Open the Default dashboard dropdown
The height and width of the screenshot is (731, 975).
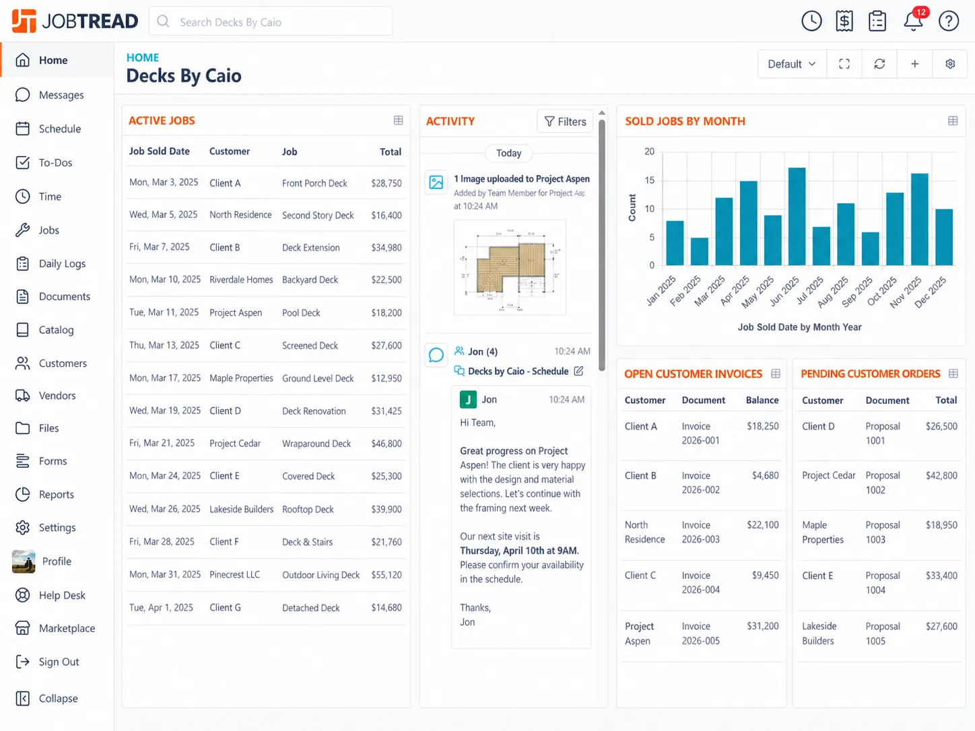click(x=792, y=64)
